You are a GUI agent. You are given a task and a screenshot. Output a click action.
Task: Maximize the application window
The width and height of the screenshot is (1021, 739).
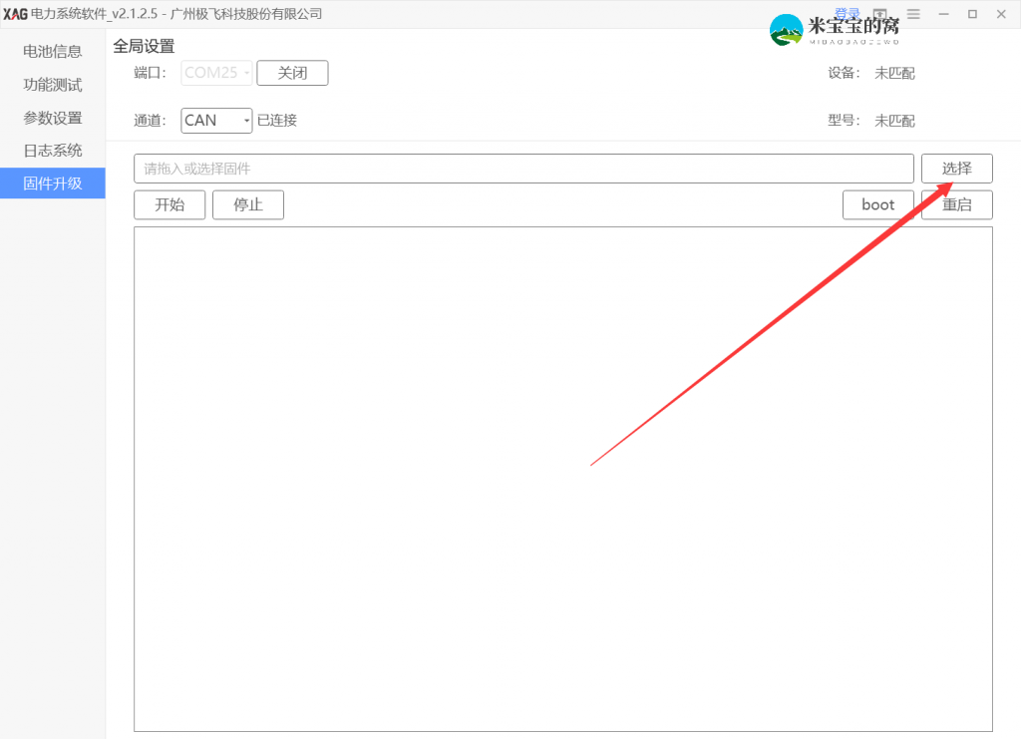point(972,14)
